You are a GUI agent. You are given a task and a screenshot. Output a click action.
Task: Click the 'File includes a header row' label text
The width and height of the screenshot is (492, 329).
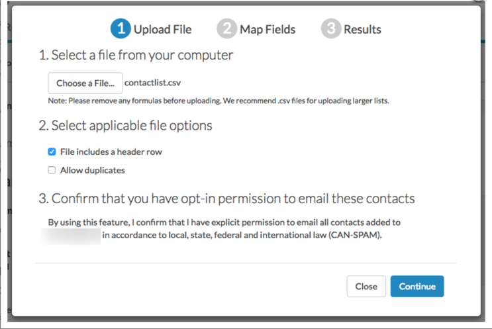tap(111, 152)
